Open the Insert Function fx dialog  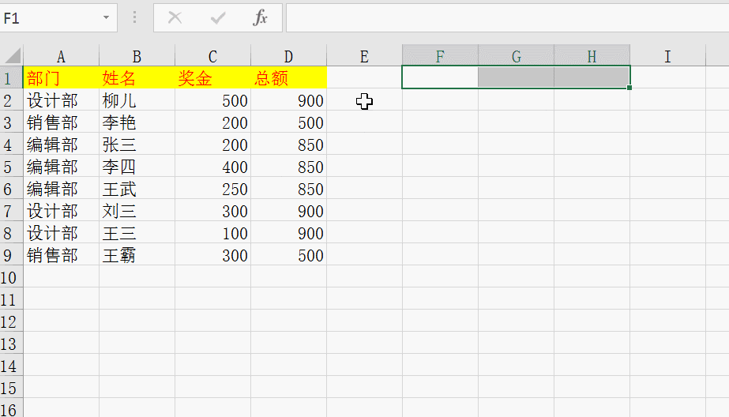[x=261, y=17]
